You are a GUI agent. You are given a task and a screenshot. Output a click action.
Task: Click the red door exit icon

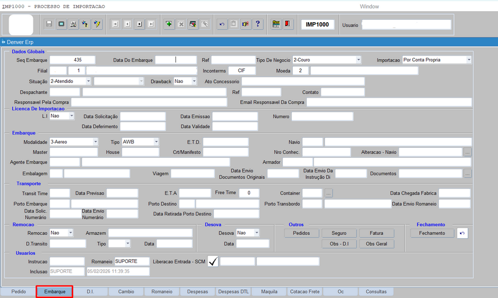tap(288, 24)
